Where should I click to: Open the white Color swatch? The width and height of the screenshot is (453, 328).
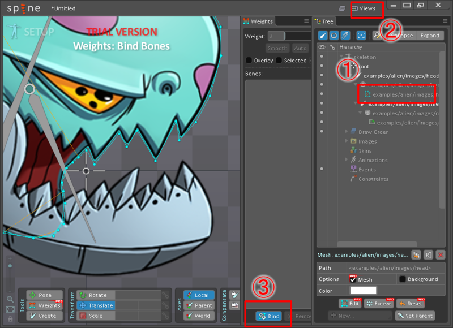click(x=363, y=290)
